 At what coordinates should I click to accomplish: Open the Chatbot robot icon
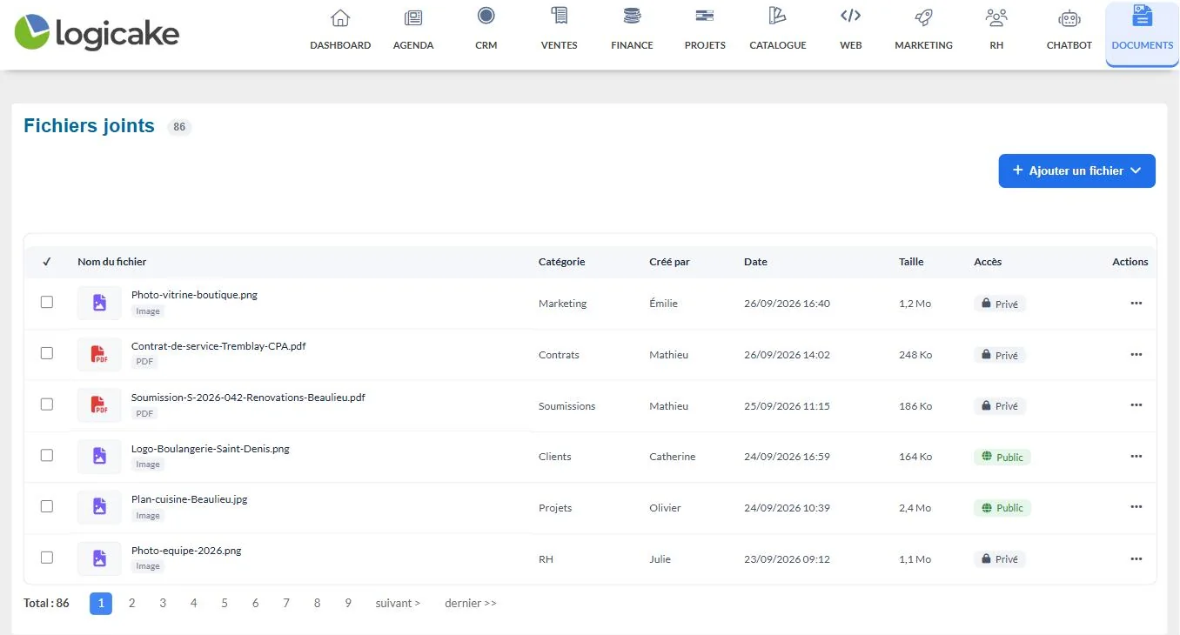tap(1069, 17)
